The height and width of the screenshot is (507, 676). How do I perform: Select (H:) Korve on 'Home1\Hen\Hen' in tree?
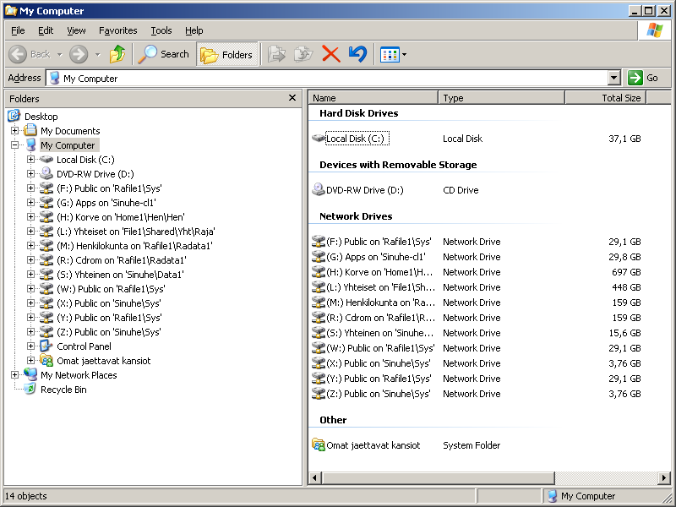tap(120, 217)
